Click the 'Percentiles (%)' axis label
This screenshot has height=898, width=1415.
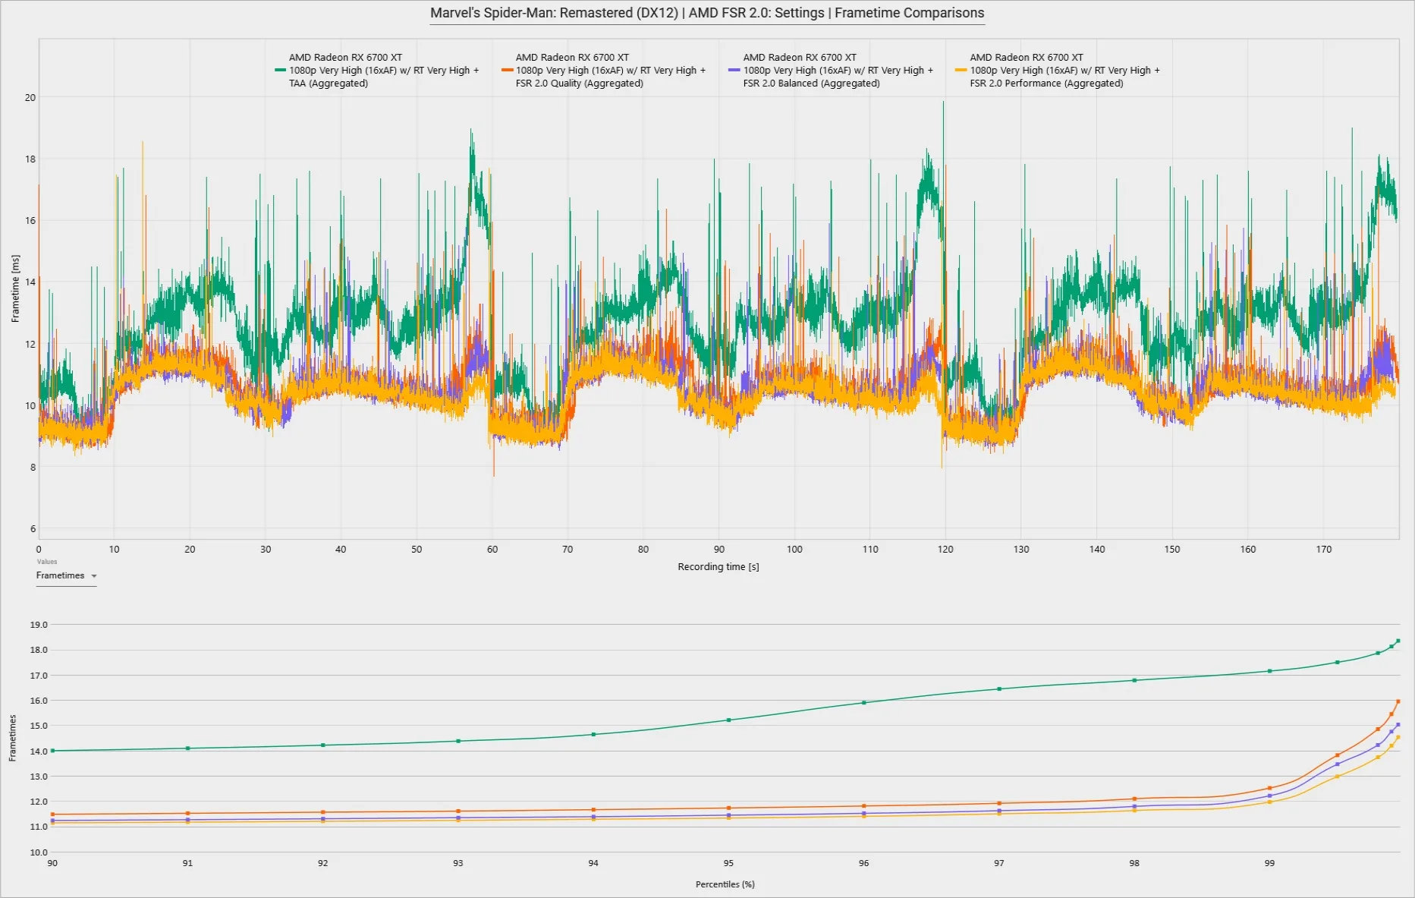point(725,884)
